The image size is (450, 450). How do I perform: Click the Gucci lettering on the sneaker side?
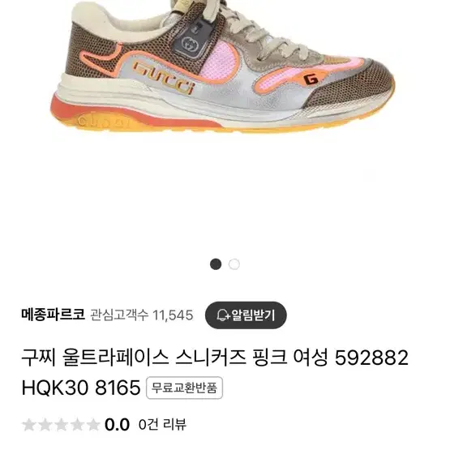pos(164,78)
